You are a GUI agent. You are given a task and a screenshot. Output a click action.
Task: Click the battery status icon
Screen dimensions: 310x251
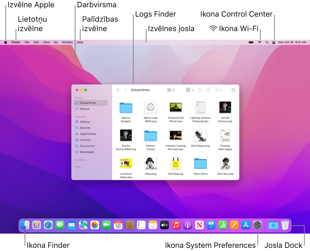[x=251, y=42]
